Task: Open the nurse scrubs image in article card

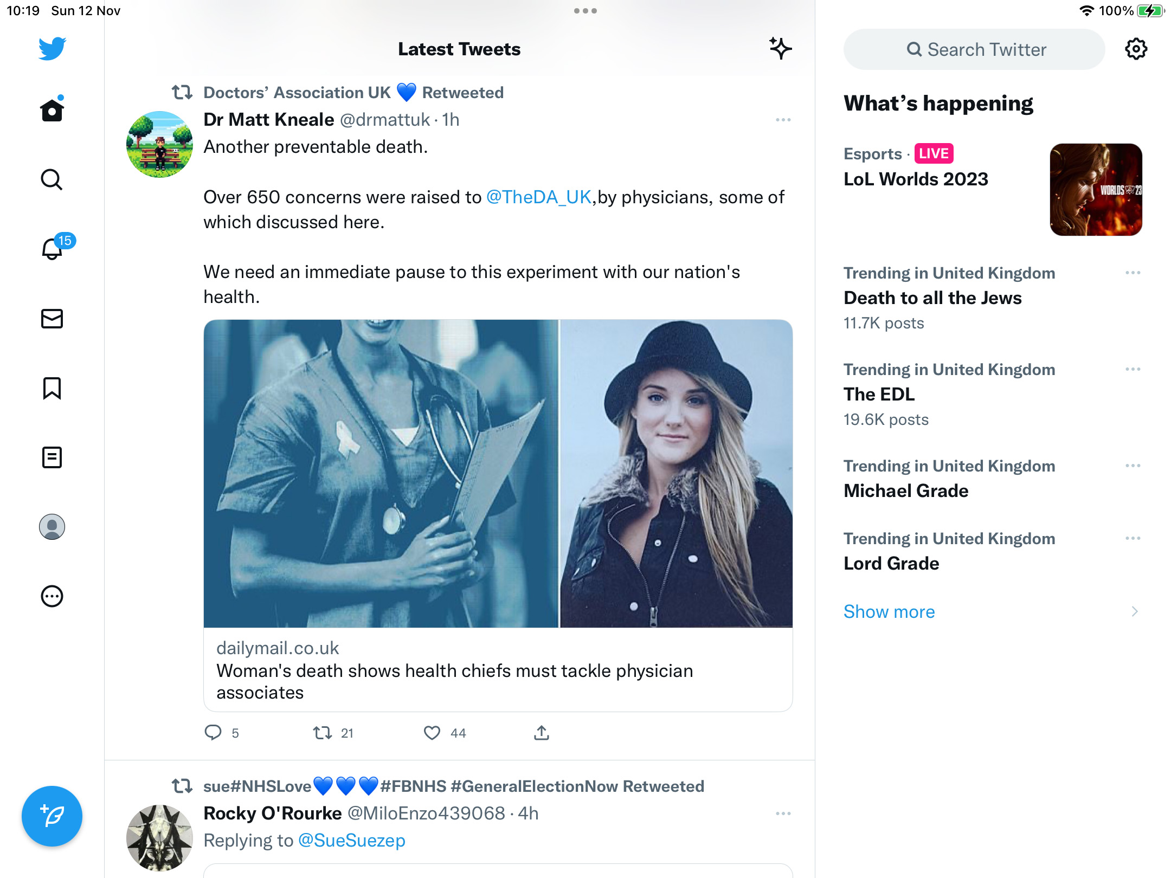Action: click(x=381, y=474)
